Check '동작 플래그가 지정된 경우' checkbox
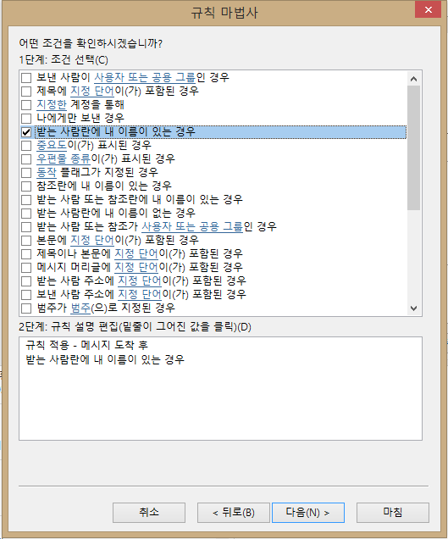The height and width of the screenshot is (539, 448). 26,173
